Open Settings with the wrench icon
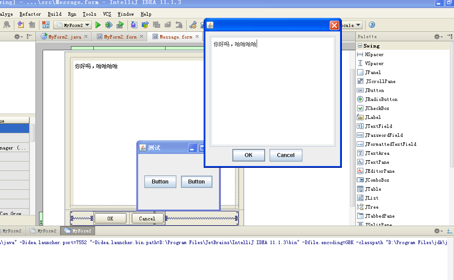This screenshot has height=280, width=454. (193, 25)
